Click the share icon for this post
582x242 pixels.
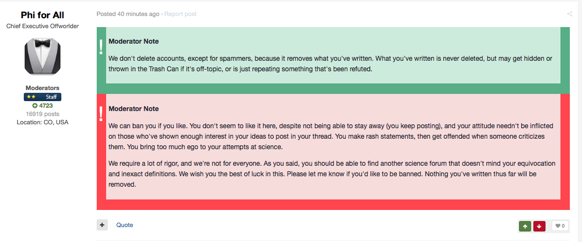pyautogui.click(x=569, y=14)
